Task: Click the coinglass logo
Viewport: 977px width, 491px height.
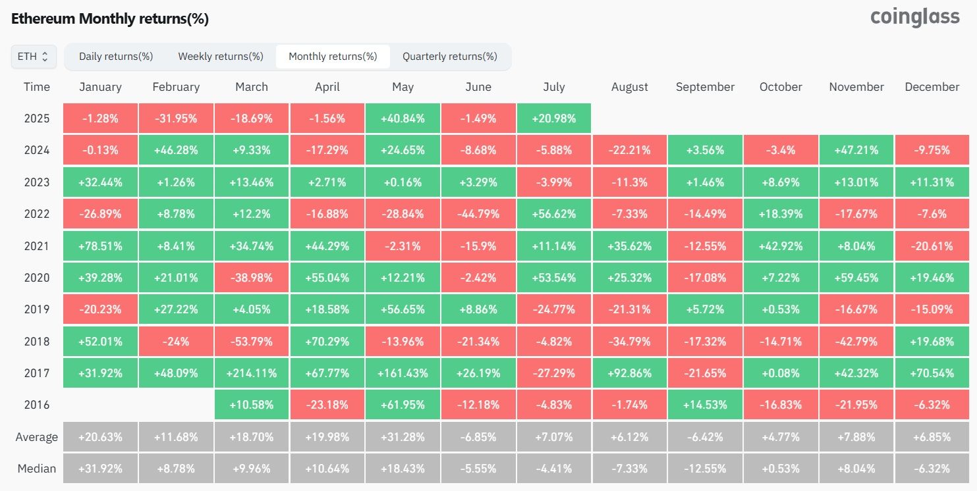Action: (x=915, y=17)
